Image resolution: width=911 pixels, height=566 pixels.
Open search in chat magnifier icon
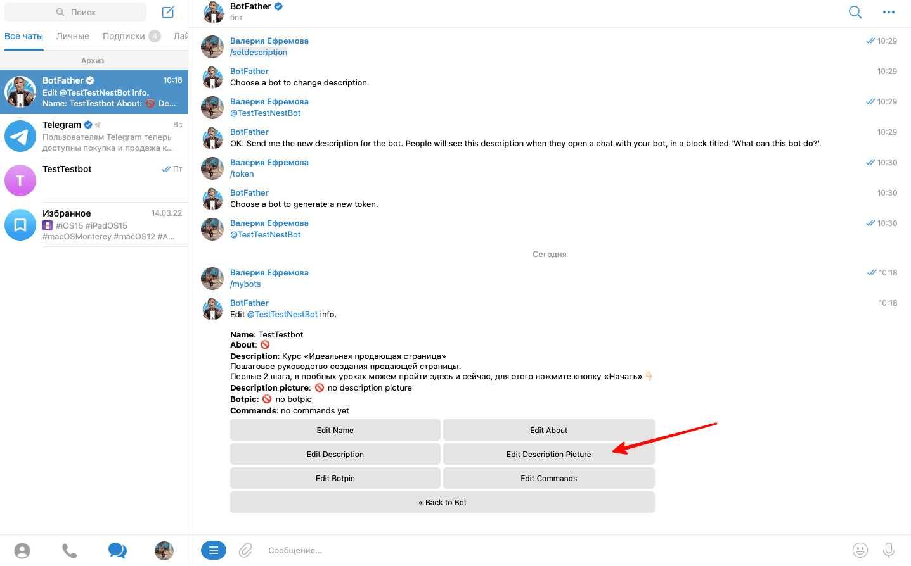click(x=855, y=12)
